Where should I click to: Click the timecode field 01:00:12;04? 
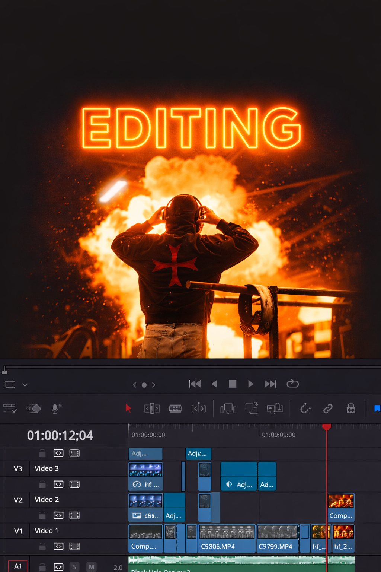click(x=60, y=435)
